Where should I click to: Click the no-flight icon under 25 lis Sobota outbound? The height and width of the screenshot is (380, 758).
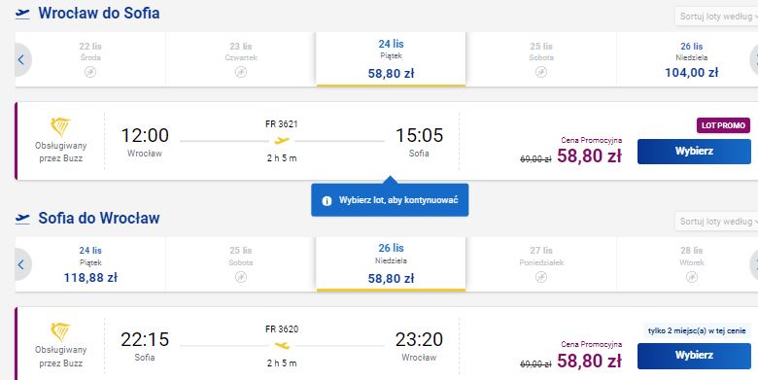click(541, 72)
